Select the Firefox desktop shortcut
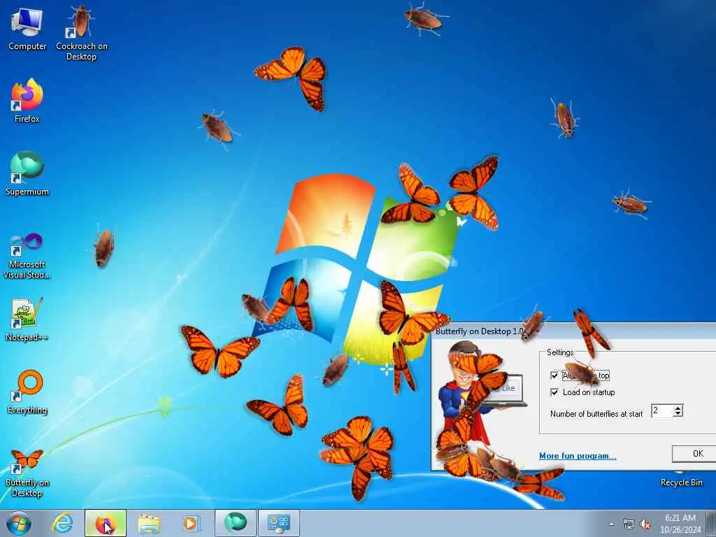This screenshot has width=716, height=537. point(27,101)
